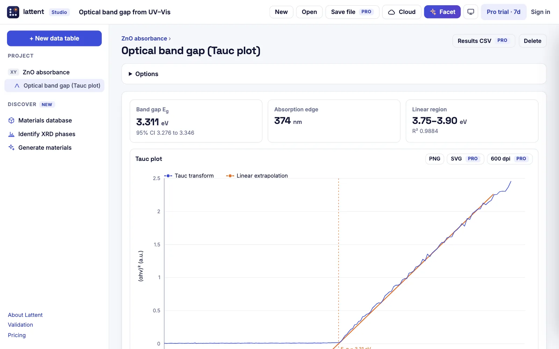The image size is (559, 349).
Task: Click the Pro trial 7d badge
Action: pyautogui.click(x=503, y=12)
